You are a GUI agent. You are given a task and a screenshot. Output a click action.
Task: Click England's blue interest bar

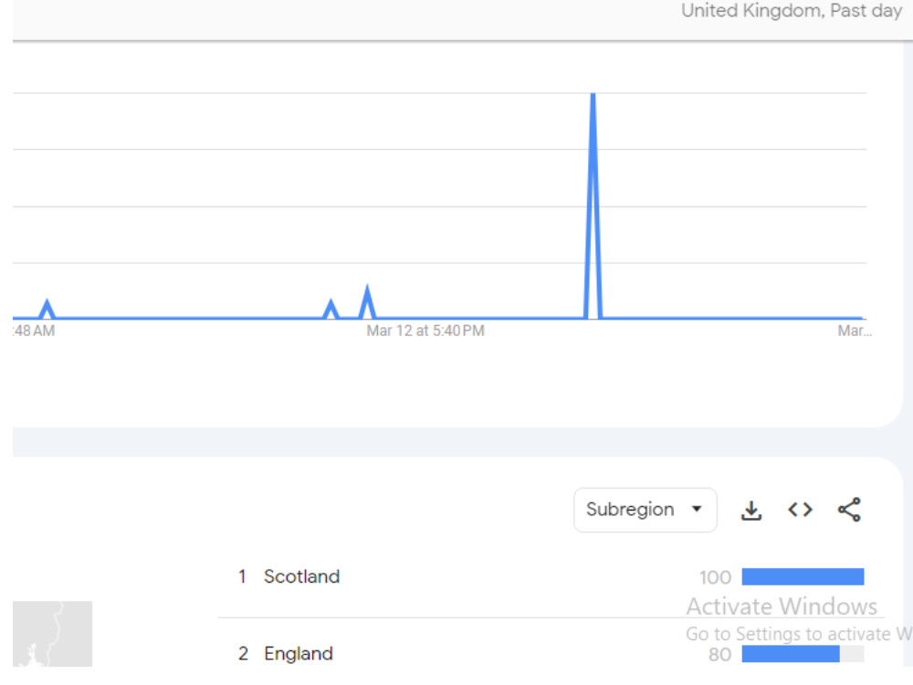click(791, 654)
